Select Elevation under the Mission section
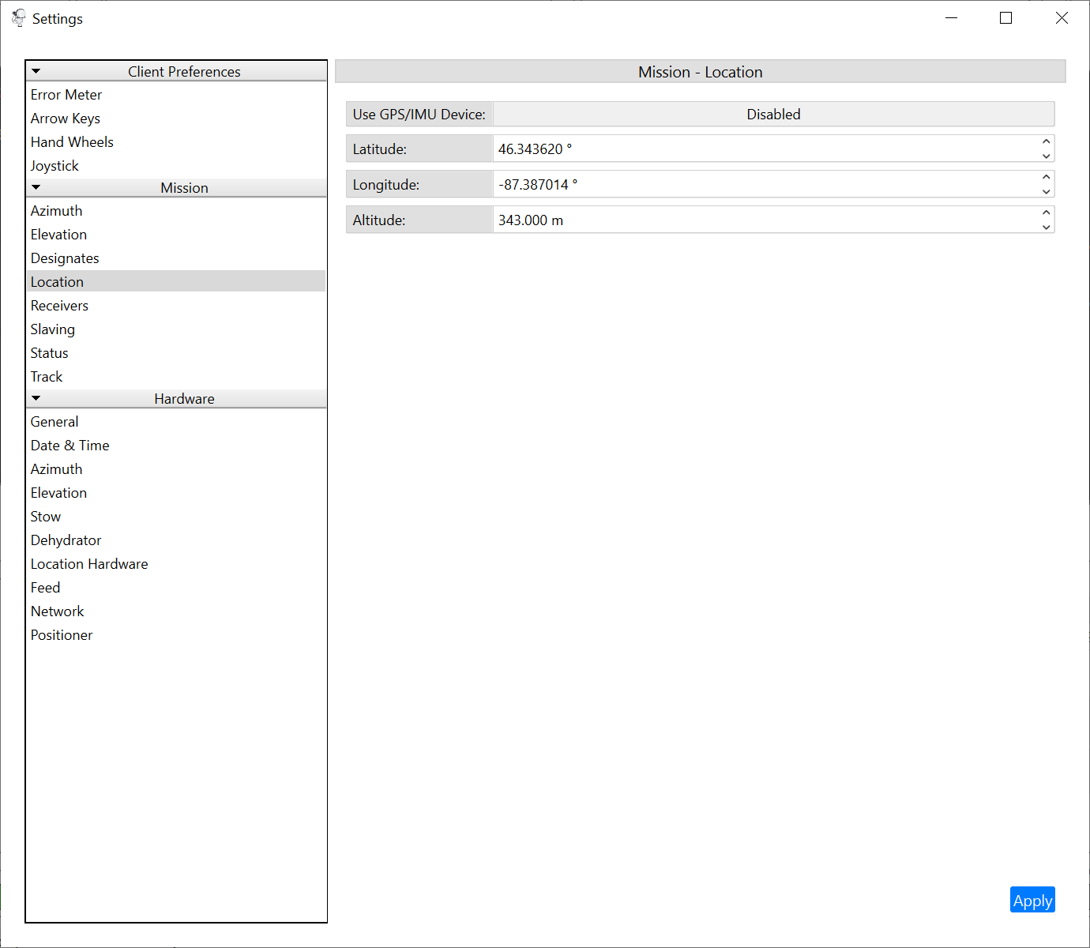The height and width of the screenshot is (948, 1090). pos(176,235)
